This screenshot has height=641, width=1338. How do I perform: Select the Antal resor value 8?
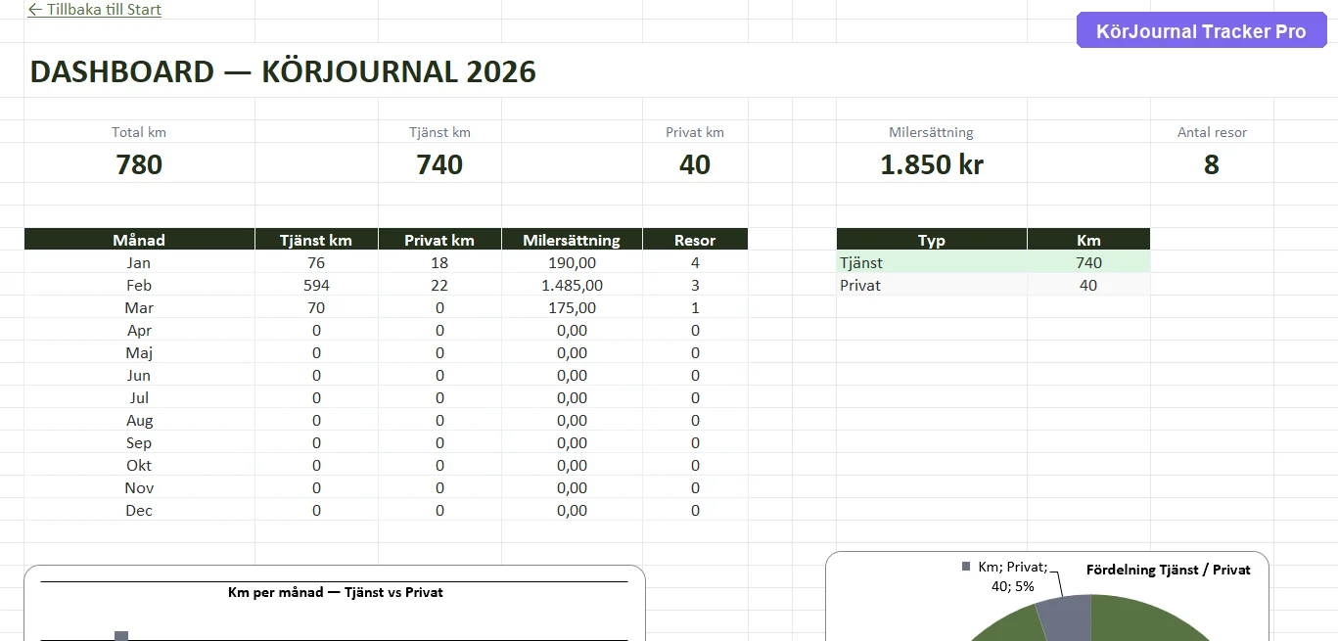point(1212,164)
